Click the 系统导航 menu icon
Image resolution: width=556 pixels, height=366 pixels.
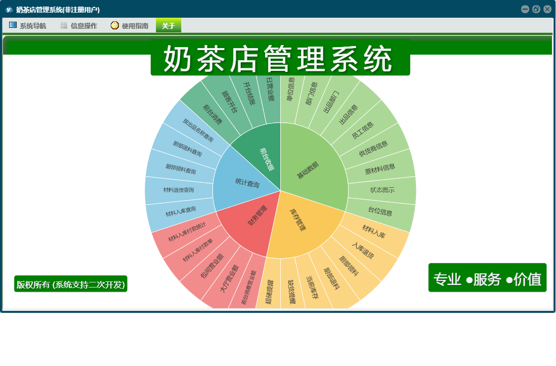(13, 25)
